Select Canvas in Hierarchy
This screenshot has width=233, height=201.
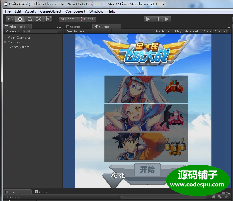(x=14, y=42)
